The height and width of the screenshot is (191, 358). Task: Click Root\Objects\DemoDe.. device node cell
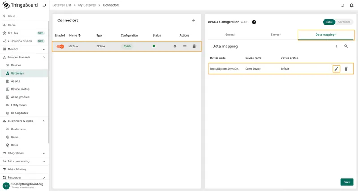click(225, 69)
